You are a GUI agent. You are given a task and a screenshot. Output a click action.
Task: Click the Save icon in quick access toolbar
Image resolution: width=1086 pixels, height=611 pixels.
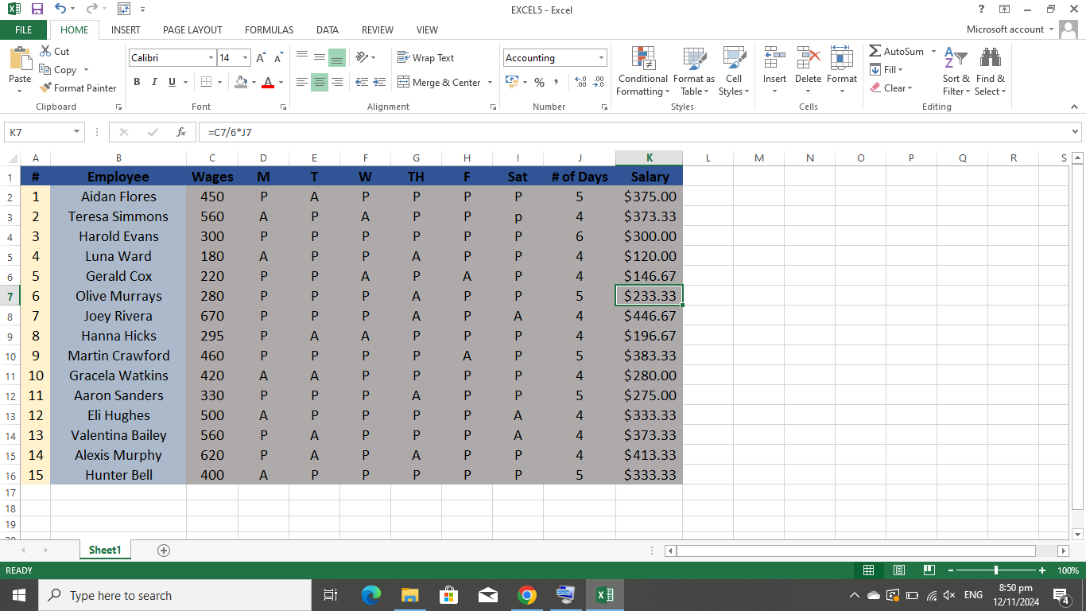37,10
